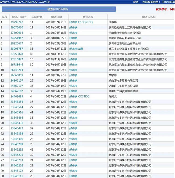Open registration number 28005787

pyautogui.click(x=17, y=49)
